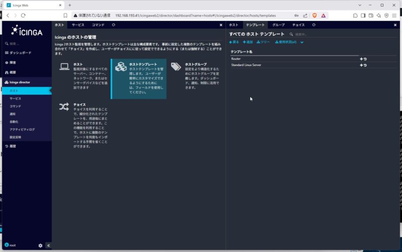Select アクティビティログ in the sidebar

(x=22, y=130)
